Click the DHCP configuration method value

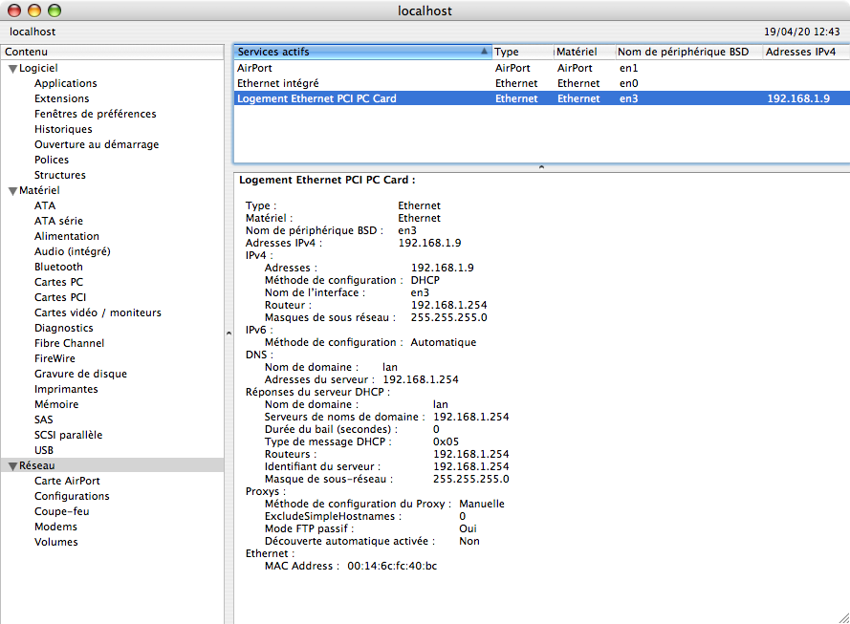425,280
